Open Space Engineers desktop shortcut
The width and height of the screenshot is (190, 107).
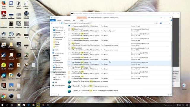click(19, 5)
